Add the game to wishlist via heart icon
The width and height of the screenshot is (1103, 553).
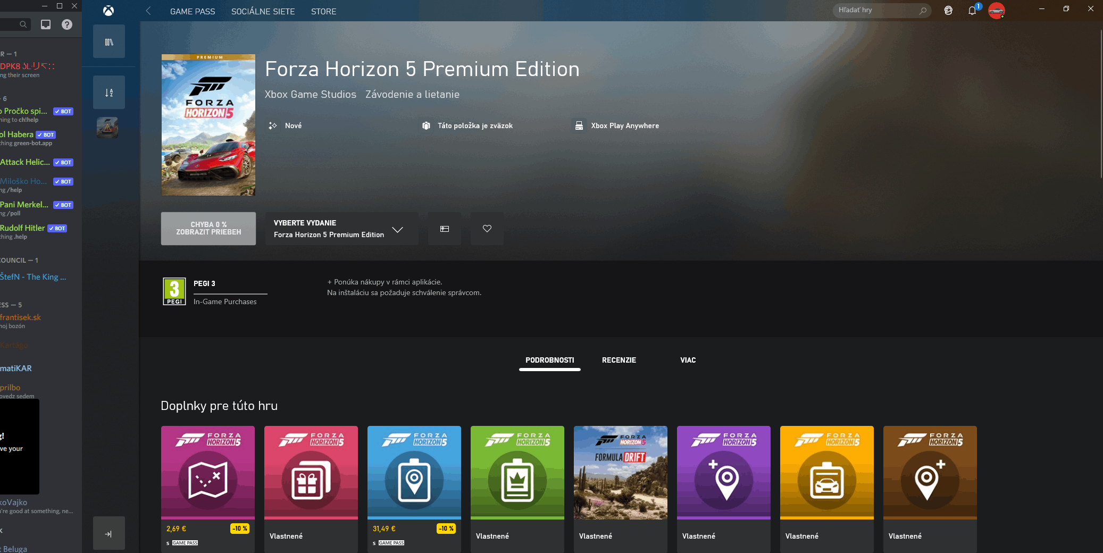coord(487,229)
